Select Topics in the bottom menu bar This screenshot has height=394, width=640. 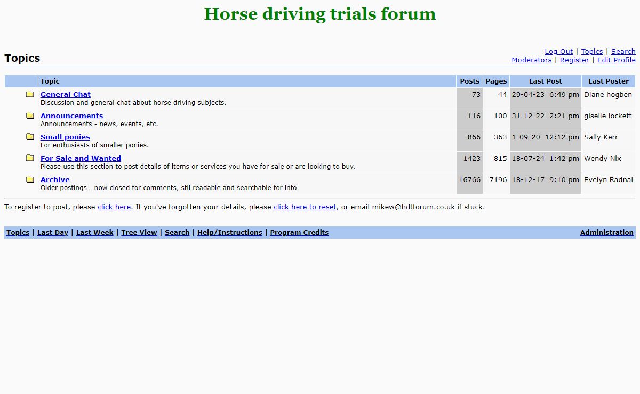coord(18,233)
